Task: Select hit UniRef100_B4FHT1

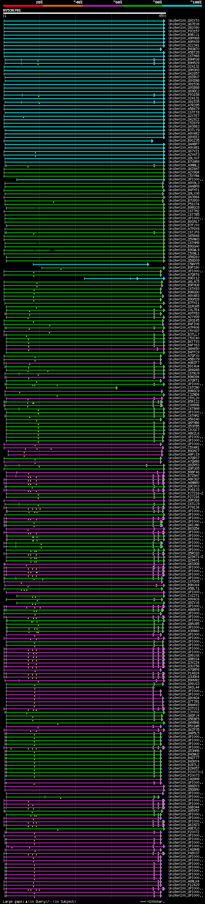Action: click(184, 190)
